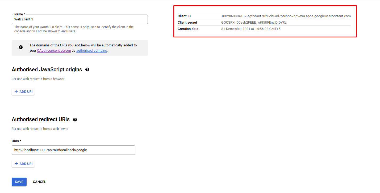Cancel editing the OAuth client
Screen dimensions: 380x193
(x=39, y=182)
